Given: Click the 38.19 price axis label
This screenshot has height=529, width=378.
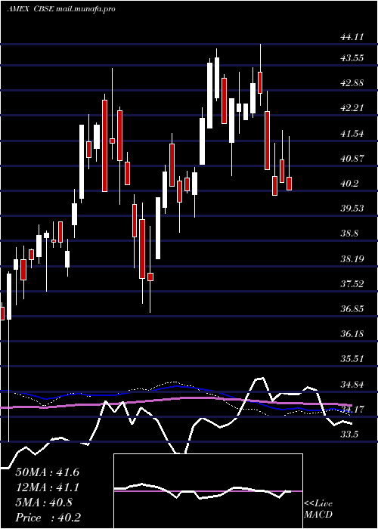Looking at the screenshot, I should 352,258.
